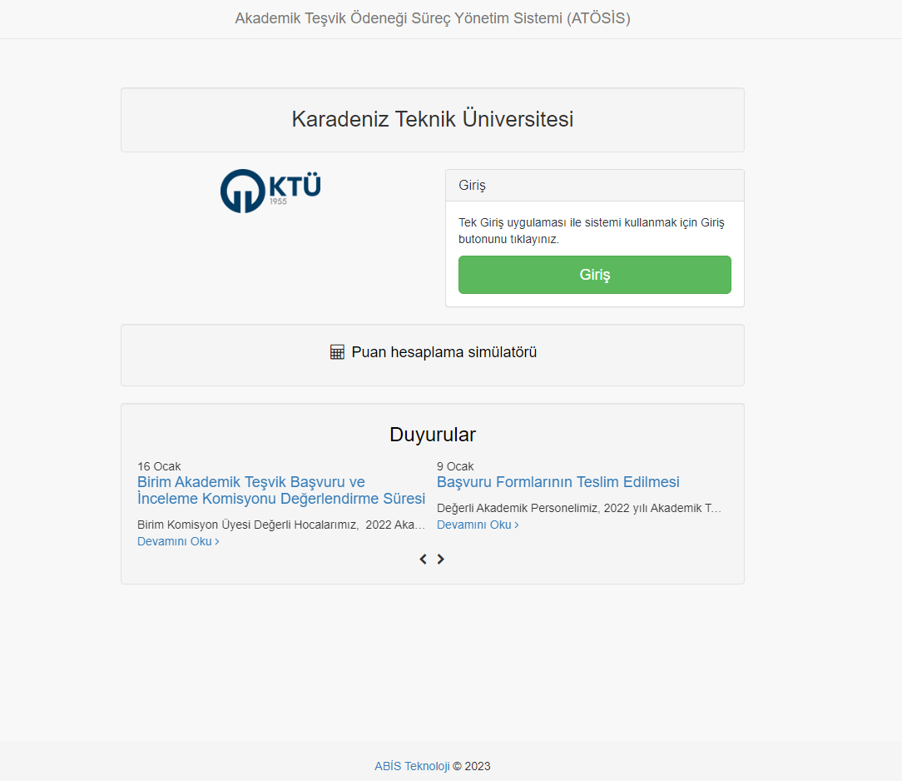Click the Giriş panel header text
Image resolution: width=902 pixels, height=781 pixels.
473,186
